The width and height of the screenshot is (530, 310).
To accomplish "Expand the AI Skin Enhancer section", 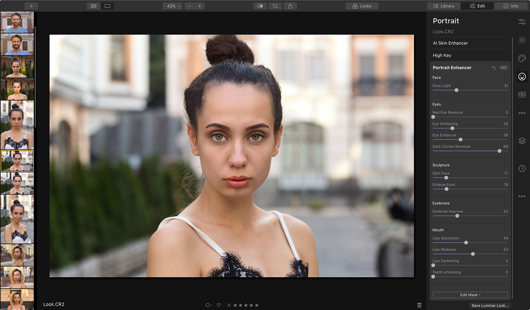I will pos(450,43).
